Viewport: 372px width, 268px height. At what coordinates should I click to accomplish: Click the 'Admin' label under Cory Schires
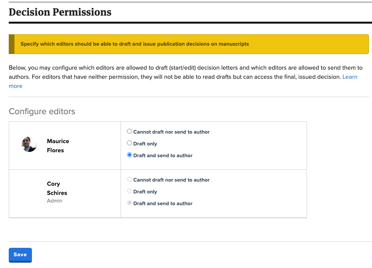pos(54,201)
